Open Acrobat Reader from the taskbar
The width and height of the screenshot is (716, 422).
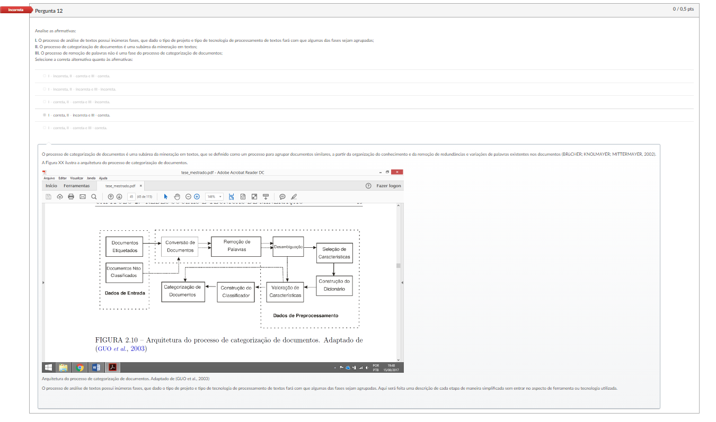(x=113, y=367)
